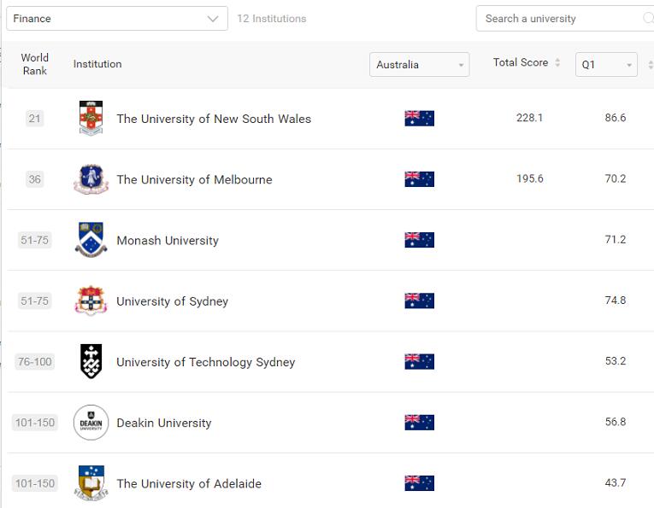Expand the Q1 indicator dropdown

(x=606, y=65)
